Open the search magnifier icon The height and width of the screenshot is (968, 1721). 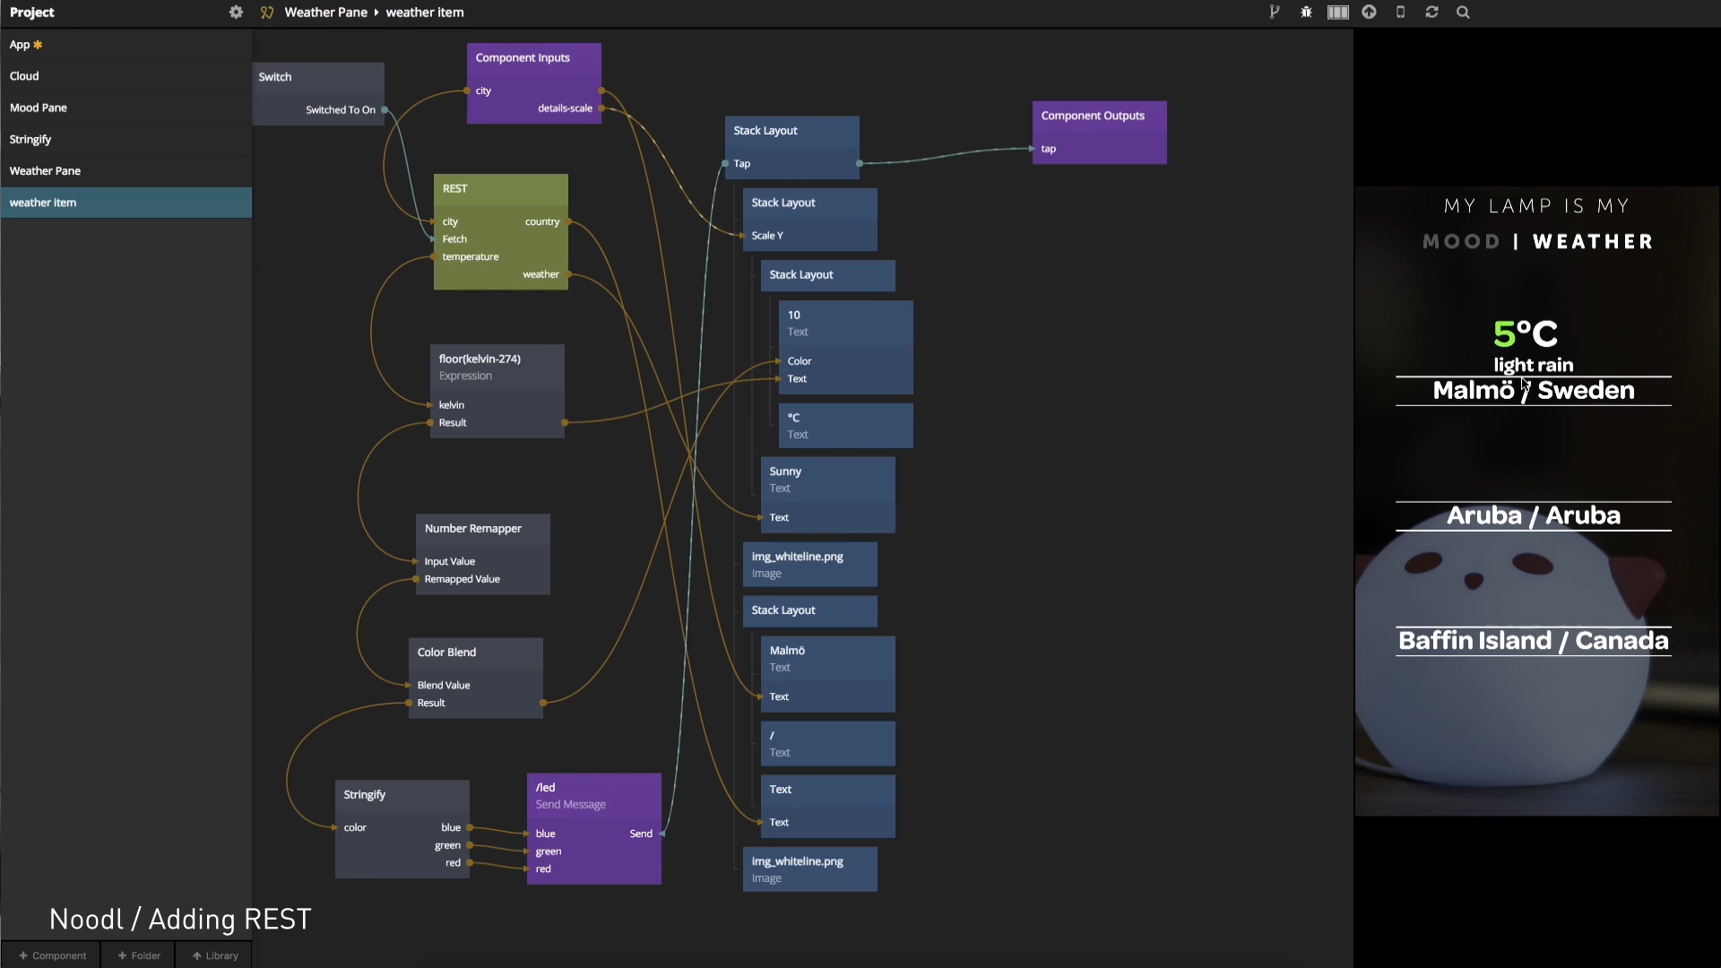click(x=1463, y=13)
